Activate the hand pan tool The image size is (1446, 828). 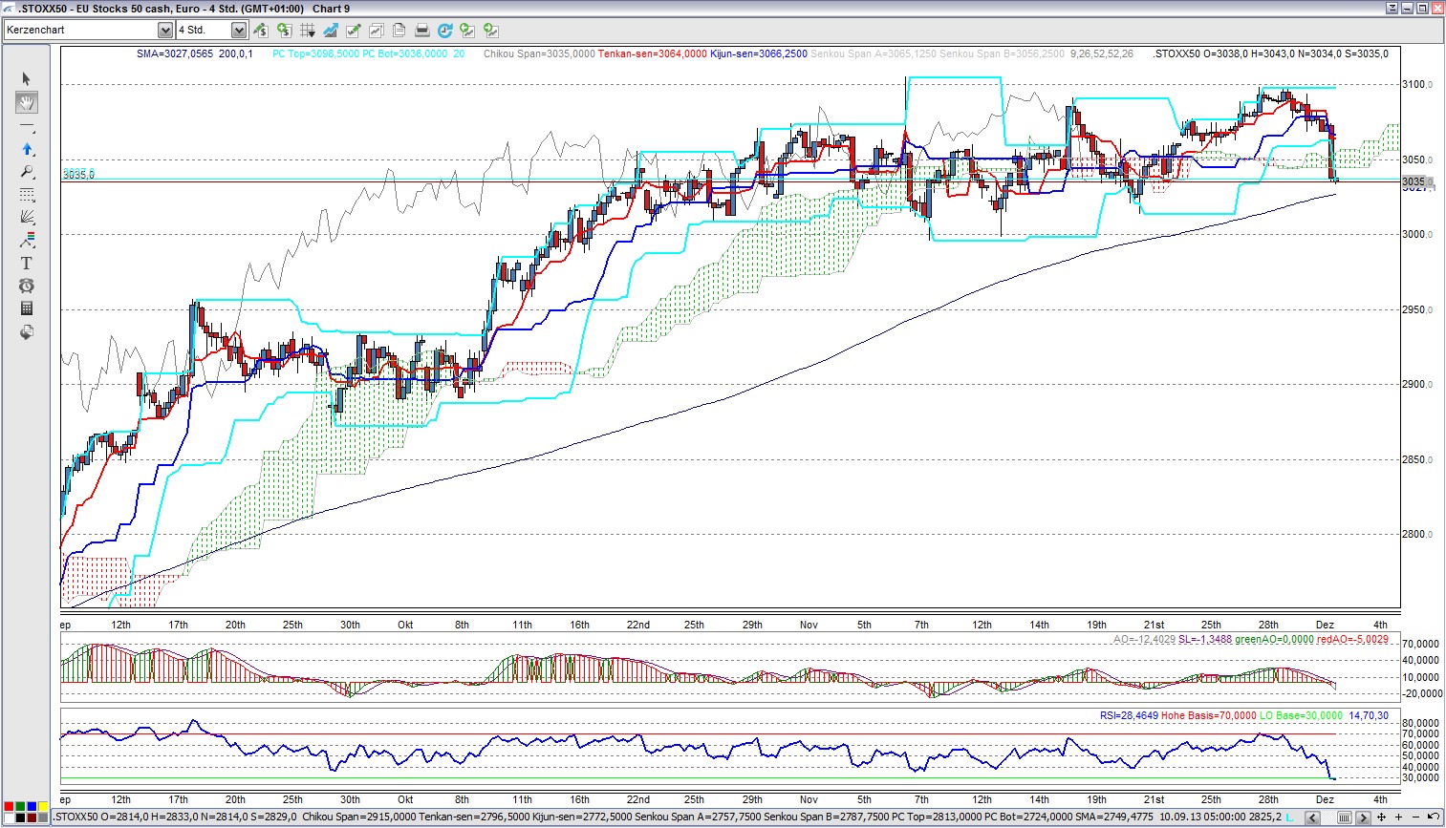coord(27,102)
